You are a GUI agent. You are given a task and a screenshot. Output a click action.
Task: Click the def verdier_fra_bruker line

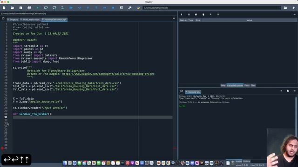33,114
